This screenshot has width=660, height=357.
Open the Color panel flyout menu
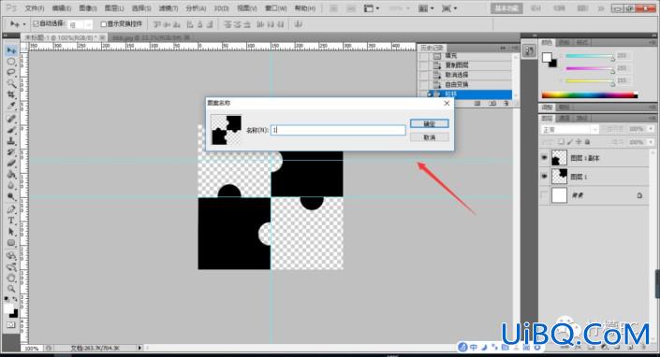pos(652,42)
